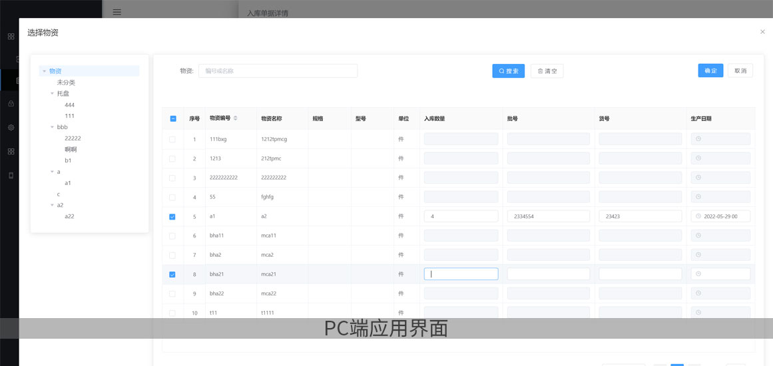This screenshot has width=773, height=366.
Task: Click the topmost grid icon in sidebar
Action: click(x=11, y=37)
